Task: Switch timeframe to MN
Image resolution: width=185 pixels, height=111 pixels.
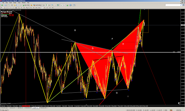Action: (52, 8)
